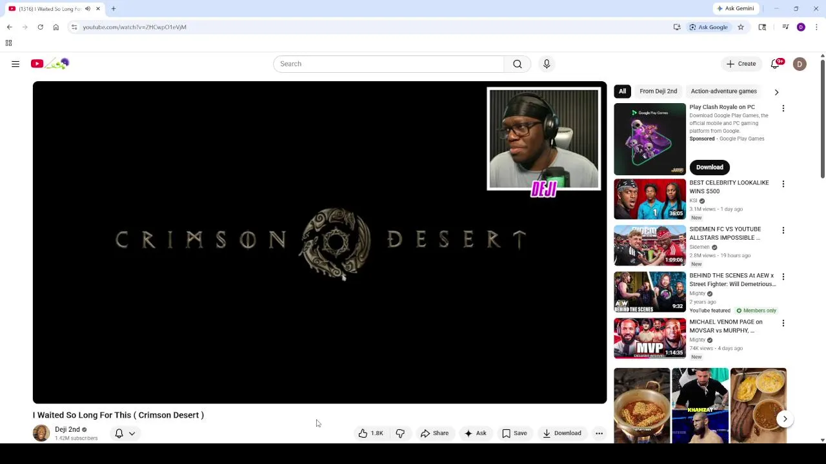Viewport: 826px width, 464px height.
Task: Open YouTube notifications bell
Action: pyautogui.click(x=776, y=64)
